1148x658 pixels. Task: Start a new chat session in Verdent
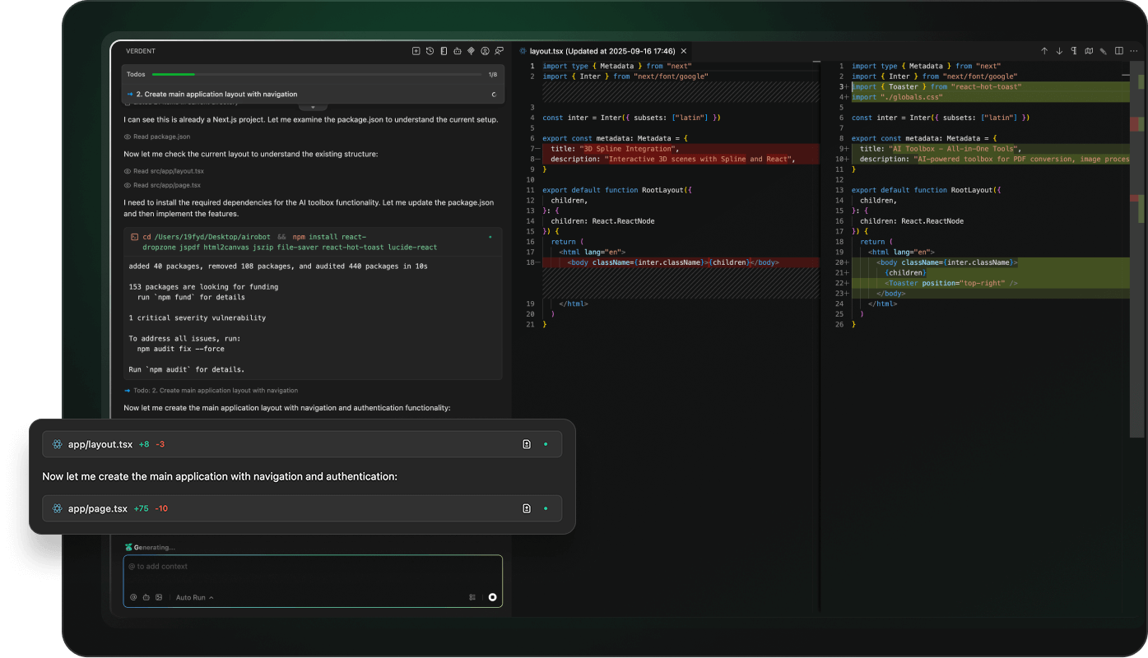point(416,51)
